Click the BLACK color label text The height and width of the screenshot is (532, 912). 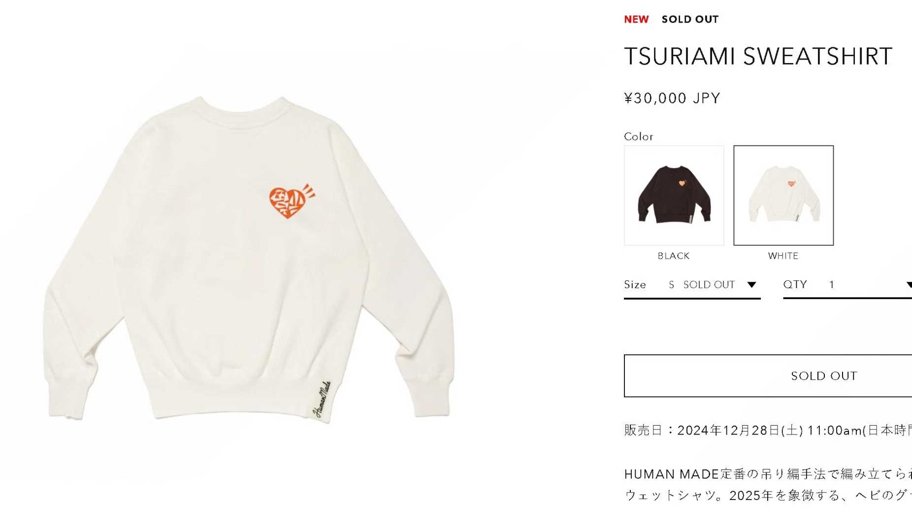674,256
